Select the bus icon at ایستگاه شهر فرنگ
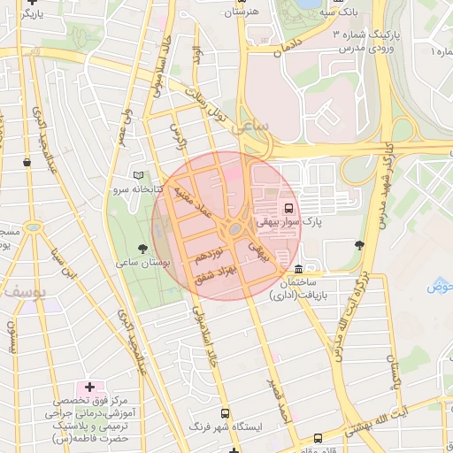This screenshot has width=453, height=453. point(226,413)
